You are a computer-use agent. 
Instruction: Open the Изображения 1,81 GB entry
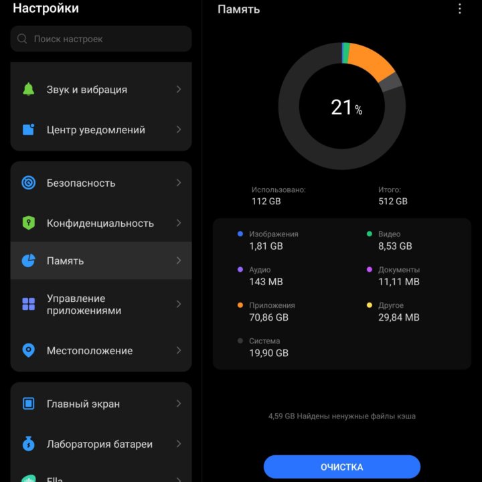click(268, 240)
